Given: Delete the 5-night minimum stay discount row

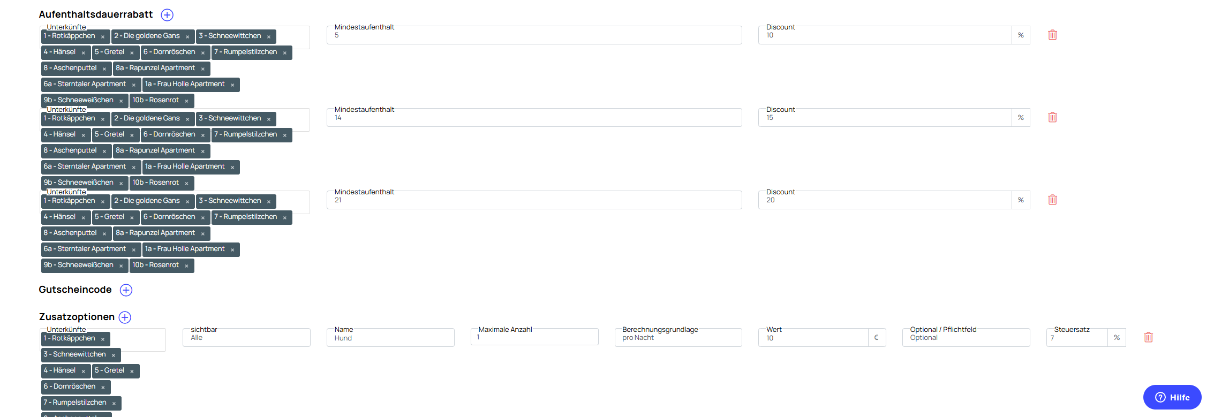Looking at the screenshot, I should [1052, 35].
